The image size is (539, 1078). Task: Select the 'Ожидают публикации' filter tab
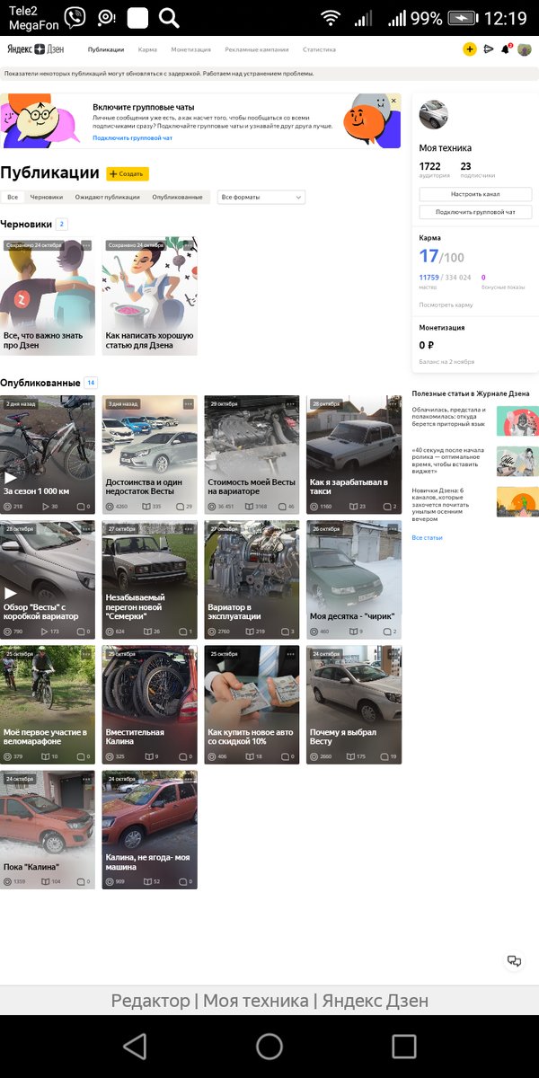[108, 197]
